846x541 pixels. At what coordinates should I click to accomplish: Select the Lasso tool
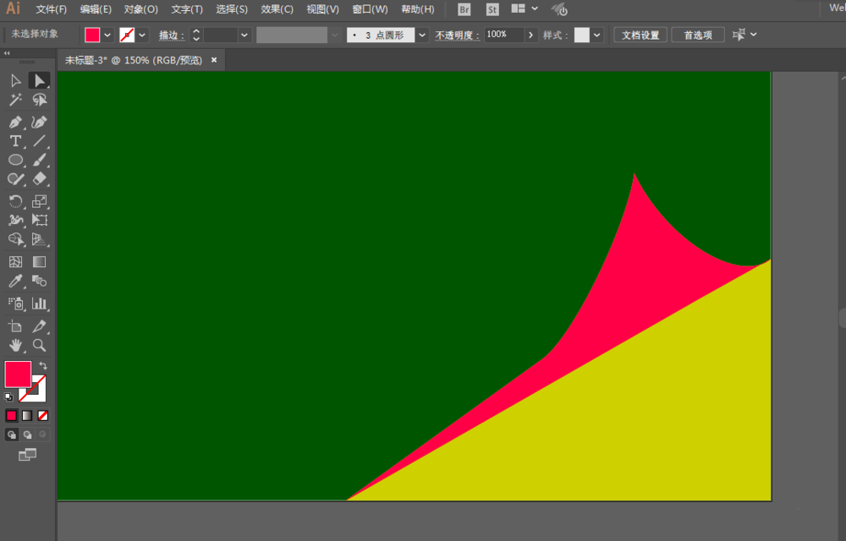(40, 101)
